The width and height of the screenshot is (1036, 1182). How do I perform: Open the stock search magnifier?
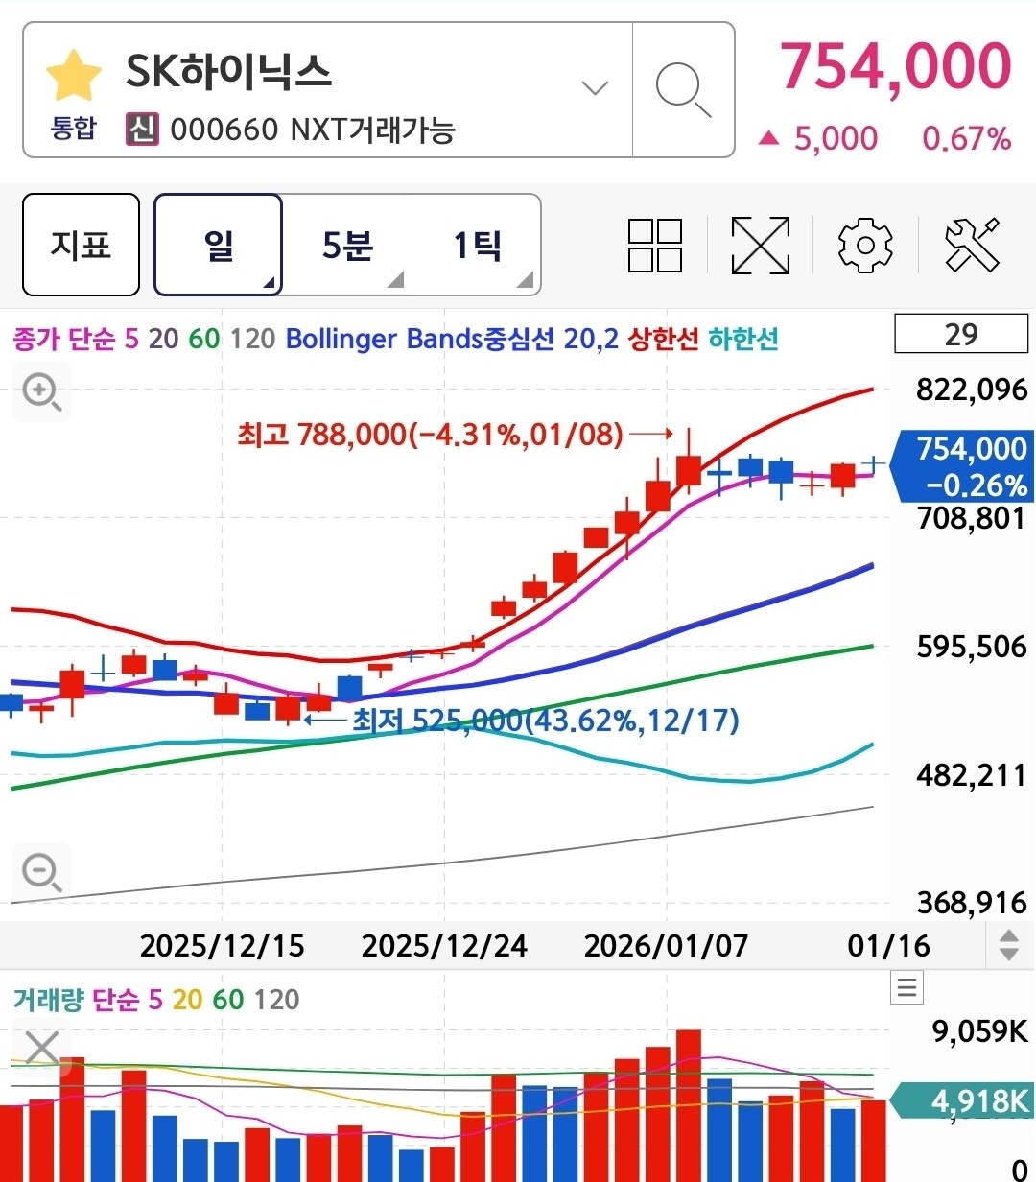pos(683,89)
